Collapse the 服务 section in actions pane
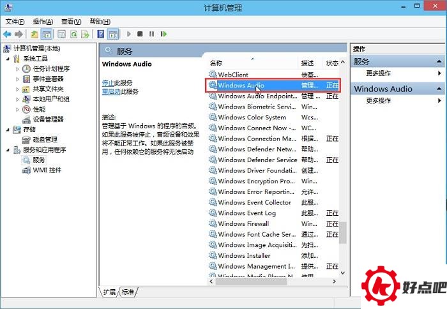 [x=439, y=61]
